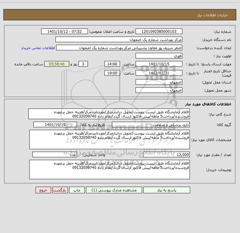Click the priority field فوری

click(x=159, y=56)
